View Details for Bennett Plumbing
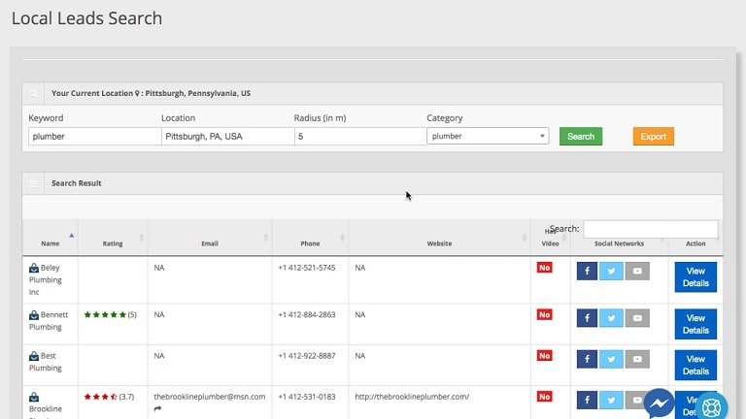746x419 pixels. [695, 324]
